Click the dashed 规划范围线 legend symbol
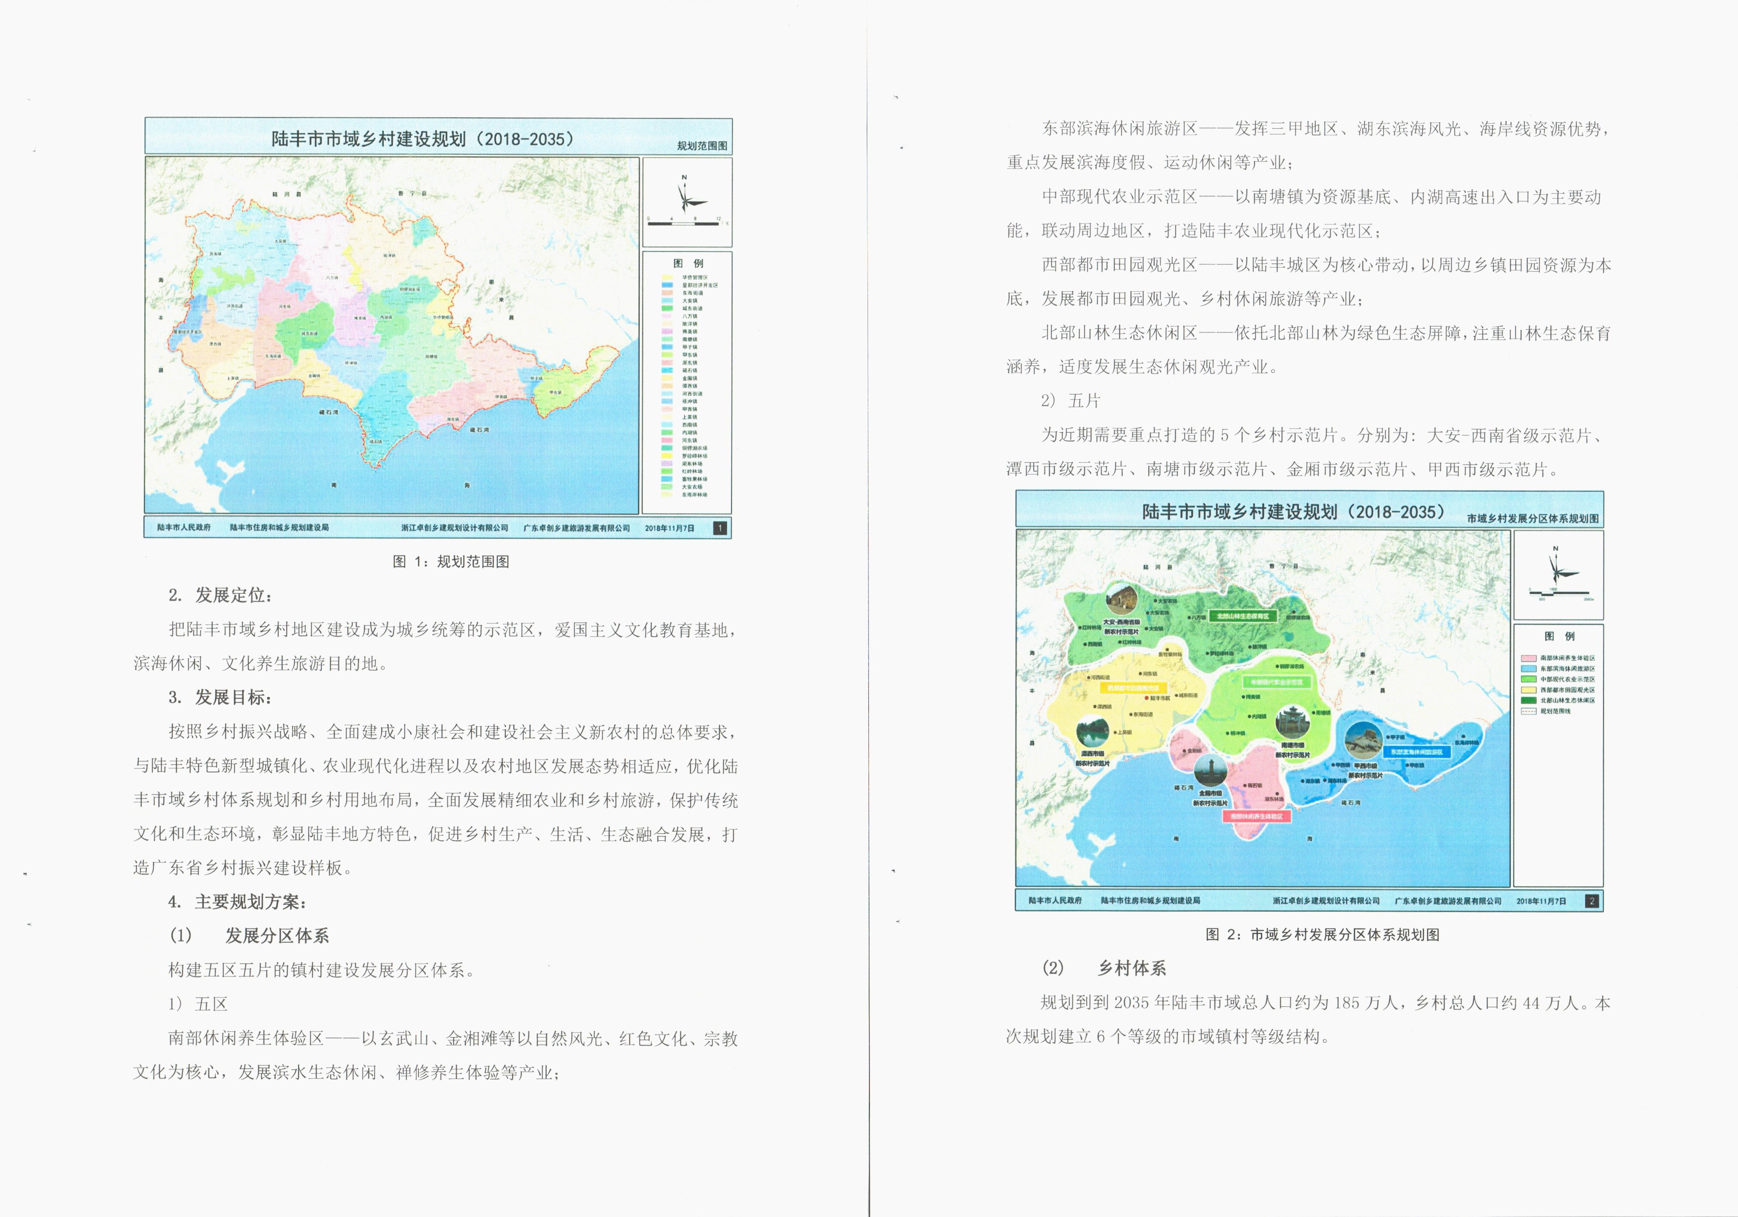The image size is (1738, 1217). (1528, 711)
